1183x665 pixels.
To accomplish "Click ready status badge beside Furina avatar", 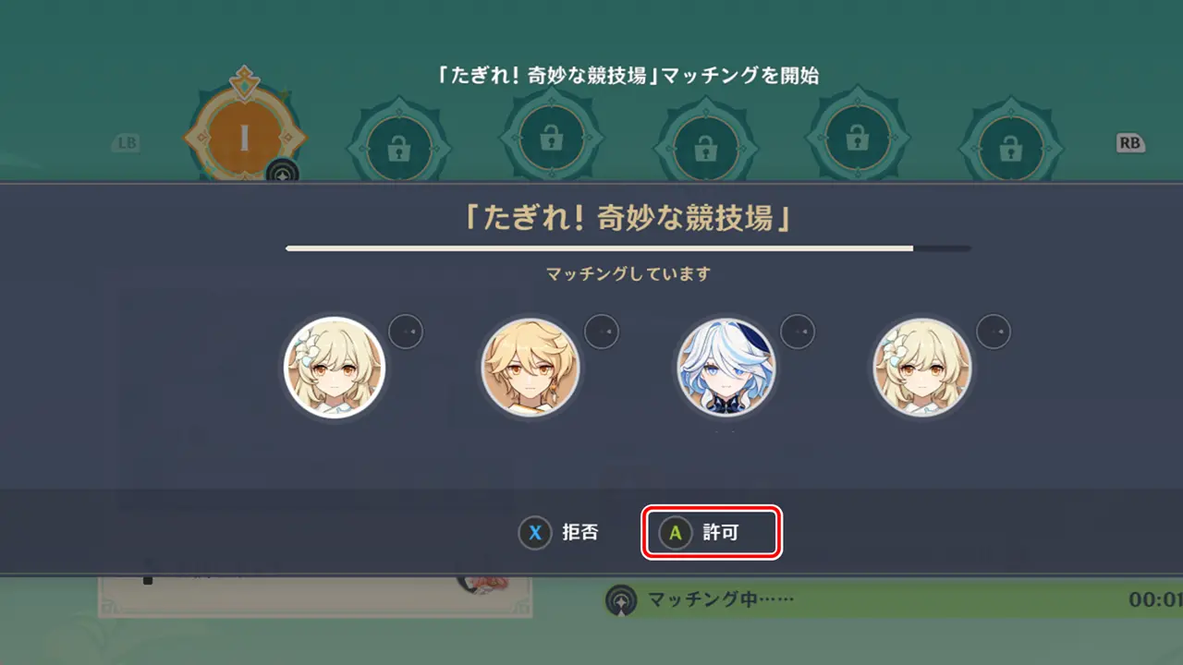I will click(x=798, y=332).
